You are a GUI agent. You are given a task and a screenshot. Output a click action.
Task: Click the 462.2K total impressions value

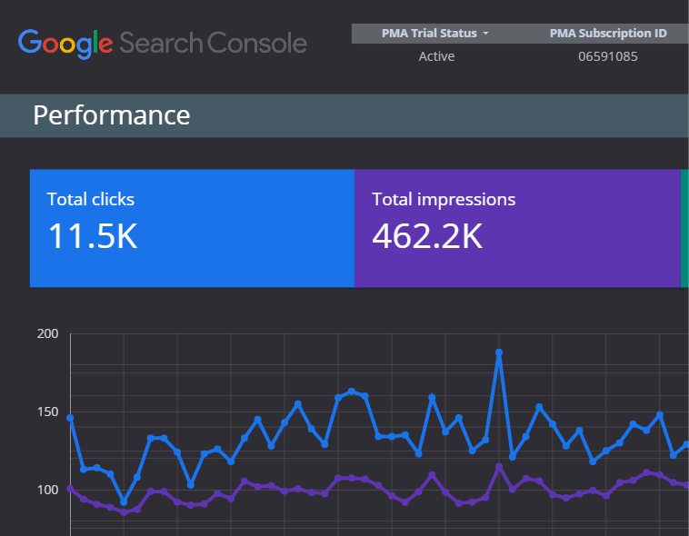(x=427, y=236)
